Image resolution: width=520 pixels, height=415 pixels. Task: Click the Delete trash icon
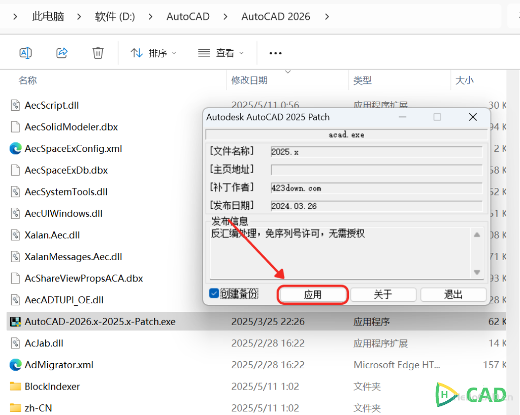point(98,53)
